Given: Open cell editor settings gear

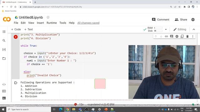Looking at the screenshot, I should pos(177,36).
